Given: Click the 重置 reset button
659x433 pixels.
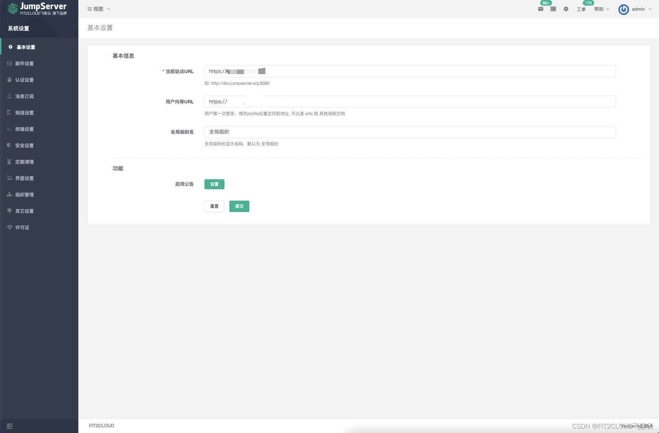Looking at the screenshot, I should coord(214,206).
